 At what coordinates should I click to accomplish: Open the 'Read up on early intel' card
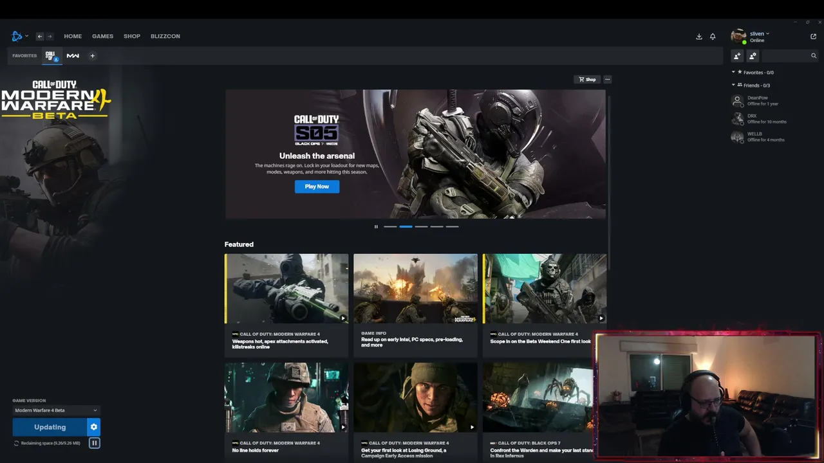pos(415,305)
